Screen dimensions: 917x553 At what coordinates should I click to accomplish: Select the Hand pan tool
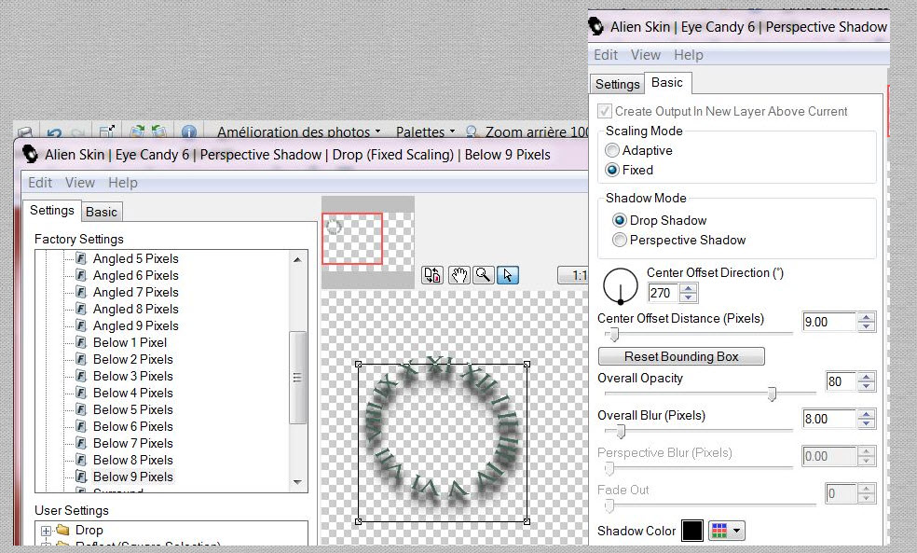coord(459,274)
